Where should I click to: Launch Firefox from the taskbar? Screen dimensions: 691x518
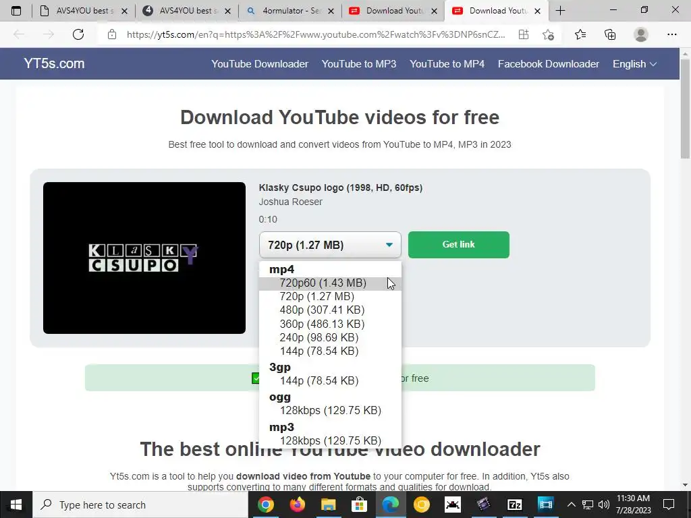click(298, 505)
